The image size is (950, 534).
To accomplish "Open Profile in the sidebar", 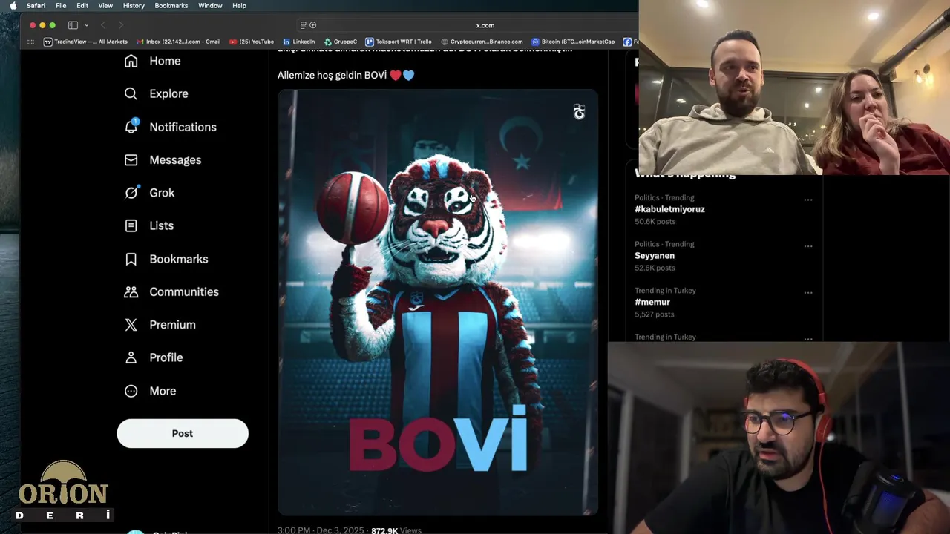I will (153, 357).
